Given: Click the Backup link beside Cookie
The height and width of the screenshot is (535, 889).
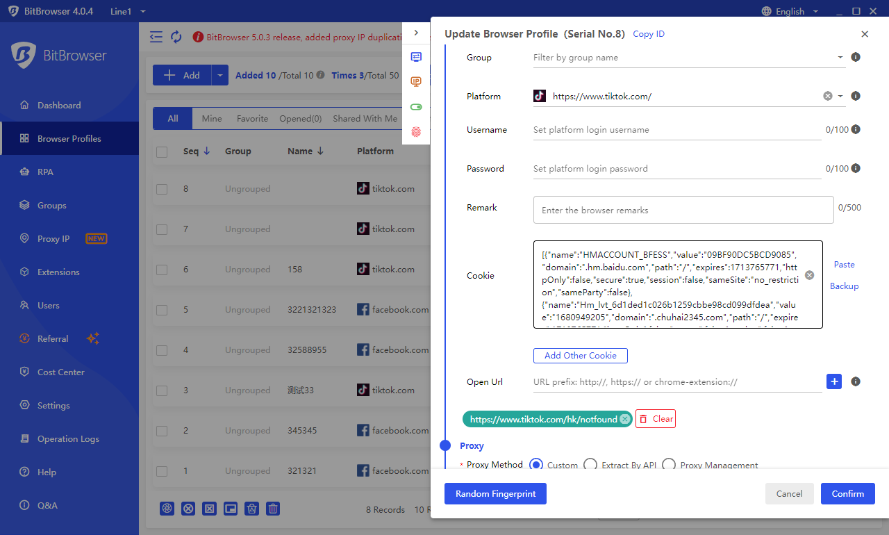Looking at the screenshot, I should 845,286.
